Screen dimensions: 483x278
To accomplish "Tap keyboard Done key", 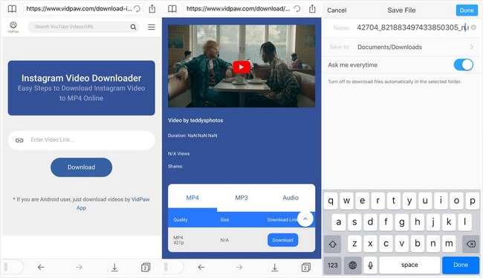I will coord(461,265).
